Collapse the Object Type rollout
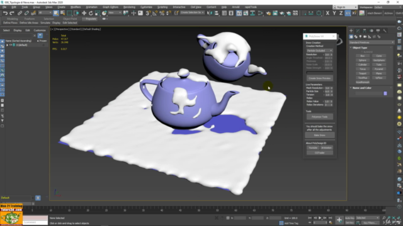Image resolution: width=403 pixels, height=226 pixels. click(x=360, y=48)
